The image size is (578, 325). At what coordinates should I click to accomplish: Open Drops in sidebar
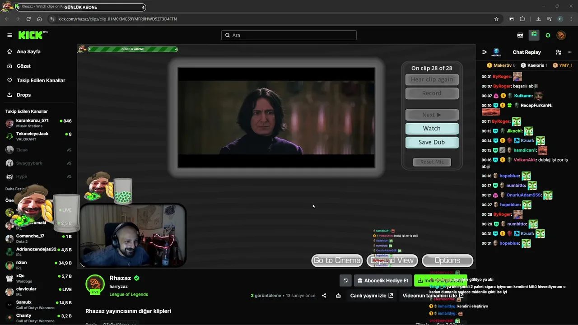click(23, 95)
